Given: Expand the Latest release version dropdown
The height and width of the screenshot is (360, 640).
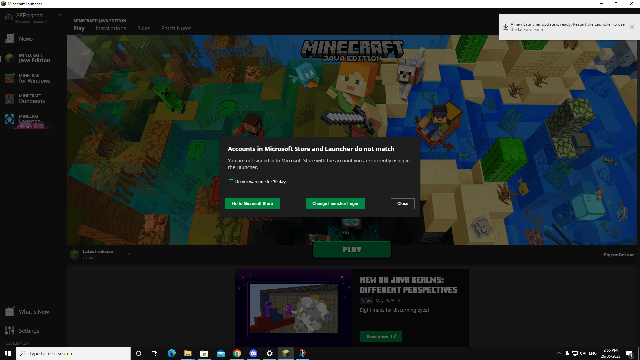Looking at the screenshot, I should coord(130,254).
